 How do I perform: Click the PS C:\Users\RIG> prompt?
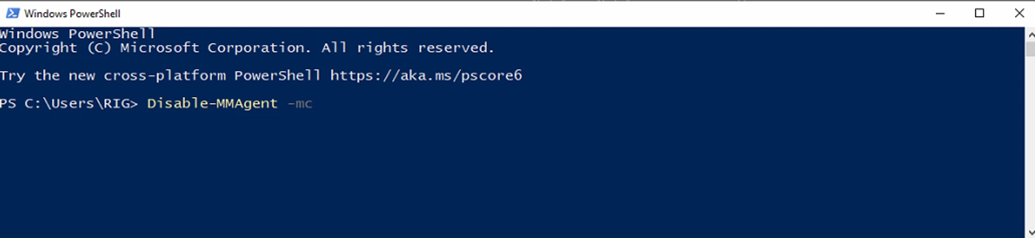(69, 104)
